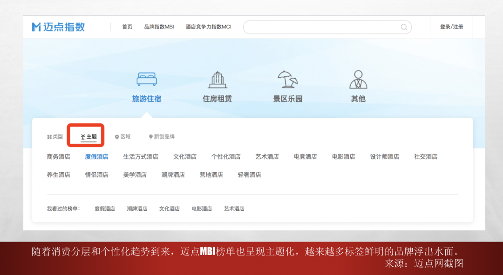Select the 商务酒店 theme link
The image size is (503, 275).
click(59, 157)
